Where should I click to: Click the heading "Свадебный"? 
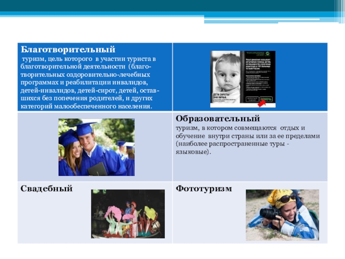tap(47, 189)
